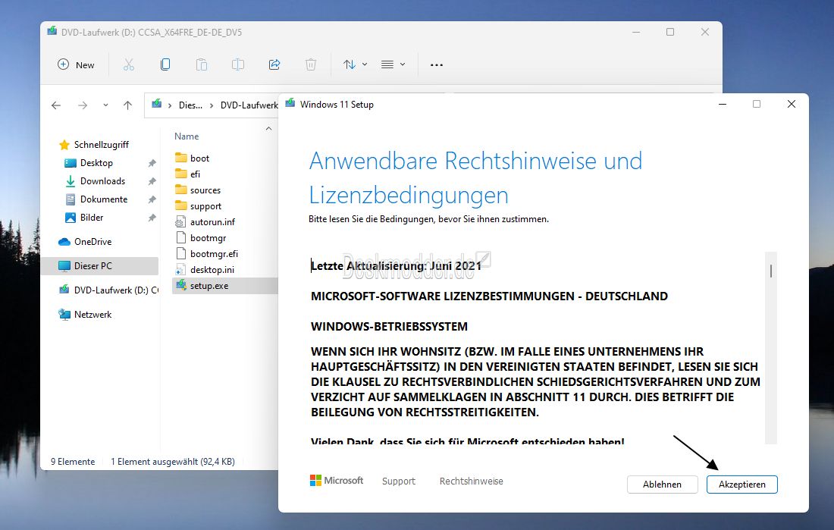Select the efi folder

(195, 174)
